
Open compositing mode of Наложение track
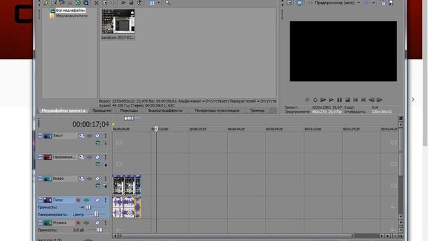pos(98,164)
